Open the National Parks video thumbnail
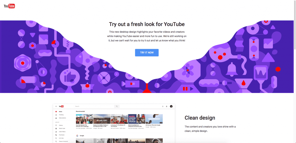Viewport: 296px width, 143px height. pyautogui.click(x=102, y=119)
